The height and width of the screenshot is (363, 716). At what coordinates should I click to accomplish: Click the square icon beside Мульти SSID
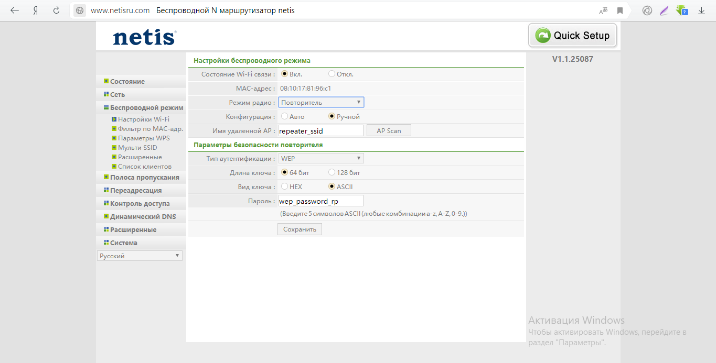pos(113,147)
